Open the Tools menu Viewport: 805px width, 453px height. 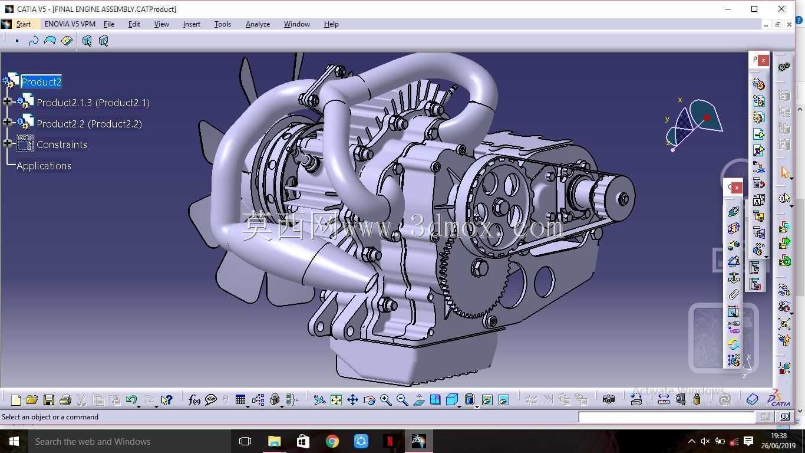point(222,24)
